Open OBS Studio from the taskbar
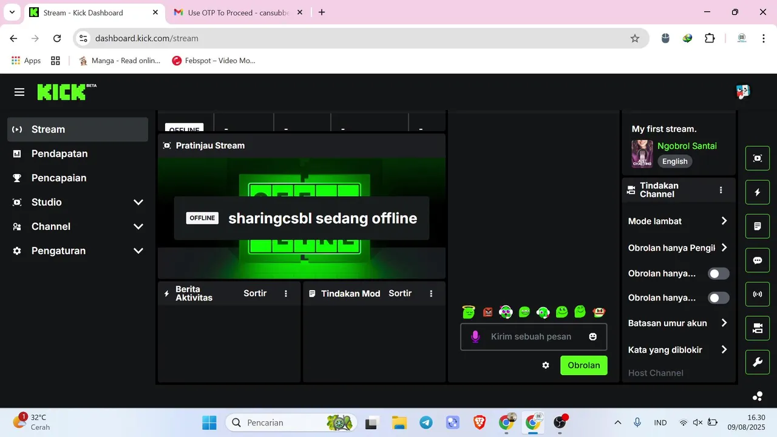Screen dimensions: 777x437 pyautogui.click(x=560, y=422)
